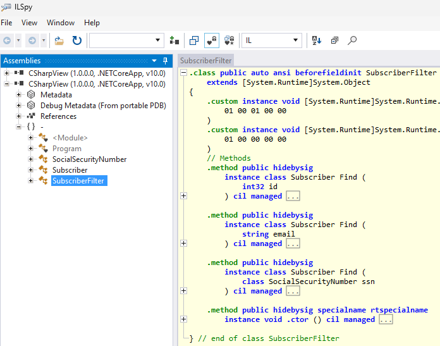Image resolution: width=440 pixels, height=346 pixels.
Task: Expand the Find(int32 id) method fold
Action: 183,196
